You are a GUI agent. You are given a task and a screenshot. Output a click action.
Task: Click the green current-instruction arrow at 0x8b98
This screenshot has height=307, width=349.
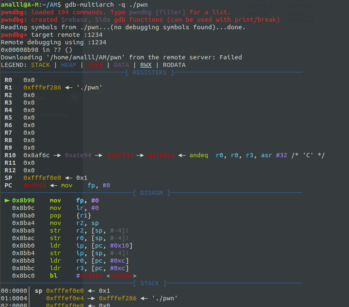pyautogui.click(x=7, y=201)
